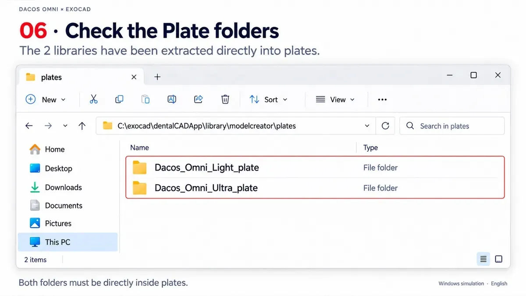Minimize the Explorer window
The image size is (526, 296).
point(450,75)
